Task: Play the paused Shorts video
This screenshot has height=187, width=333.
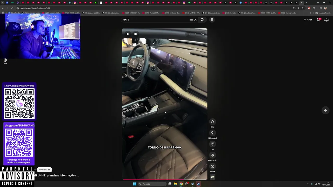Action: pos(128,34)
